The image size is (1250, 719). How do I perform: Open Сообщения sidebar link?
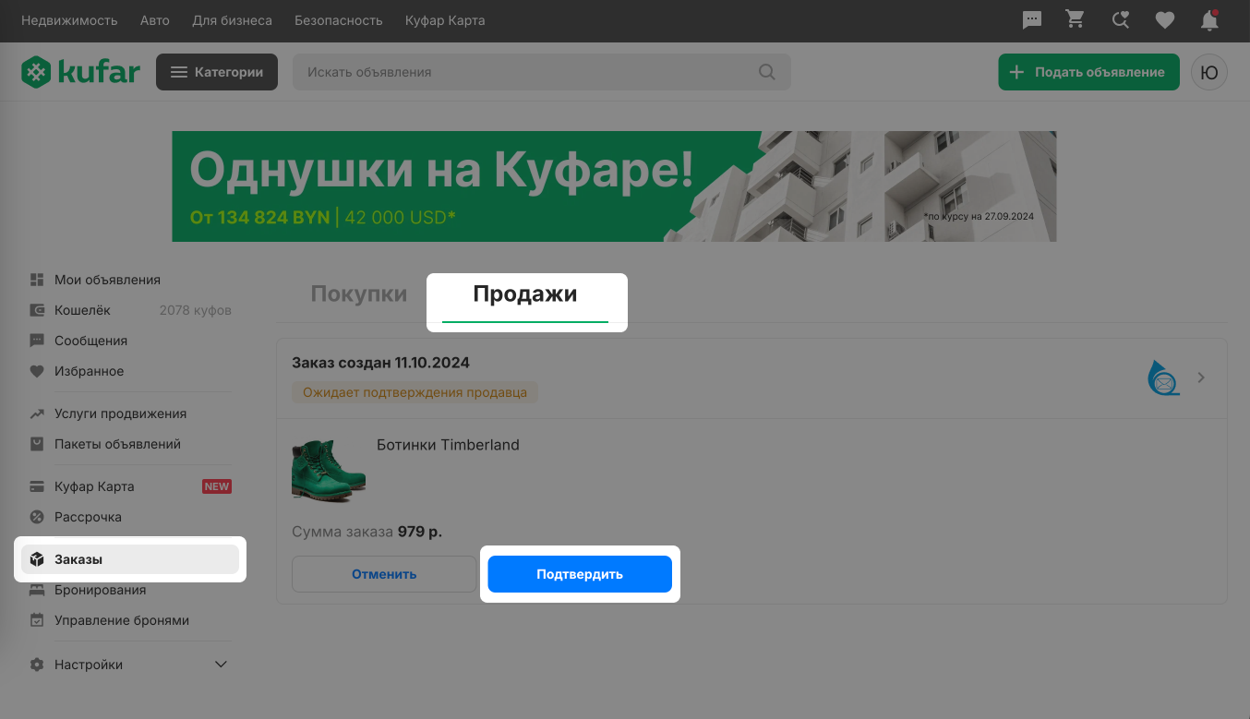click(90, 341)
